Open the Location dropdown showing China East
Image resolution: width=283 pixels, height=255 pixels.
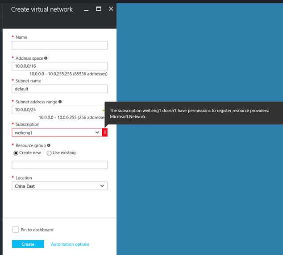click(x=59, y=186)
